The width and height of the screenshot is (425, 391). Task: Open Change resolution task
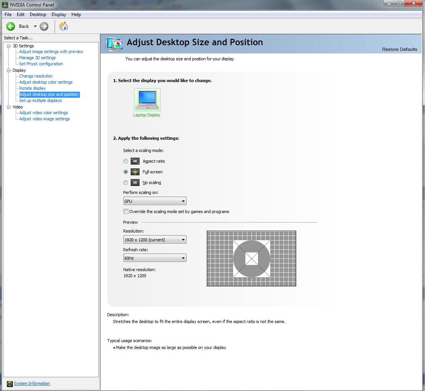(x=36, y=76)
